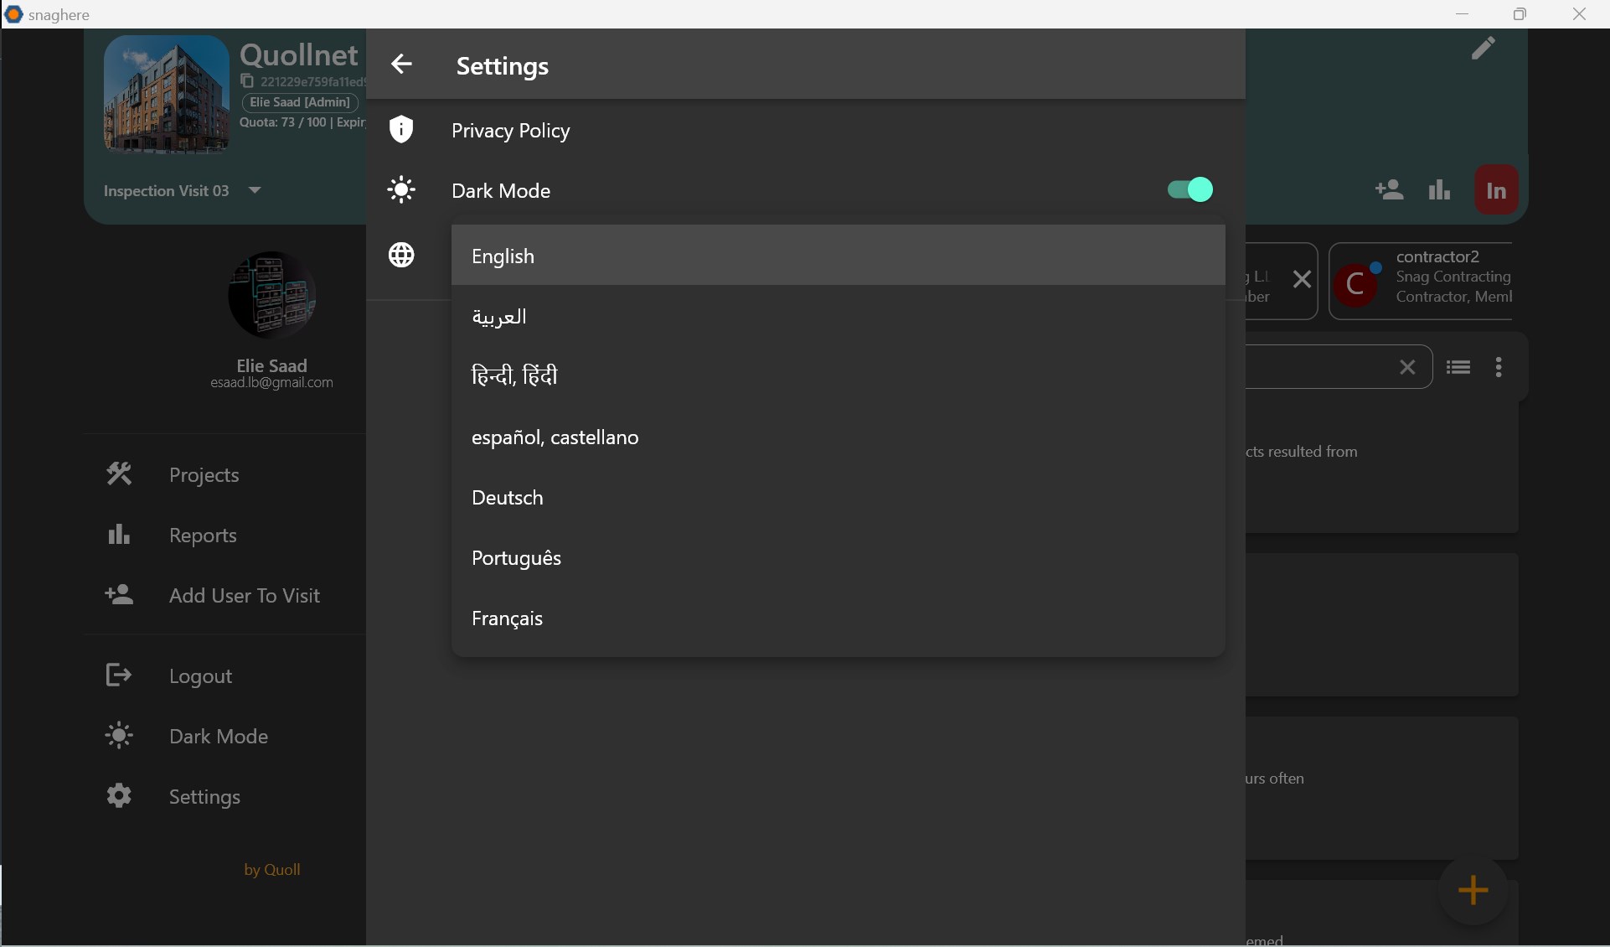Image resolution: width=1610 pixels, height=947 pixels.
Task: Click the Elie Saad profile avatar
Action: click(272, 295)
